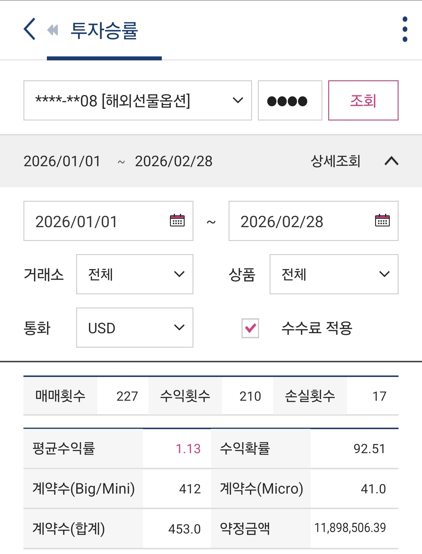Tap the 약정금액 value 11,898,506.39
Viewport: 422px width, 554px height.
pos(350,528)
